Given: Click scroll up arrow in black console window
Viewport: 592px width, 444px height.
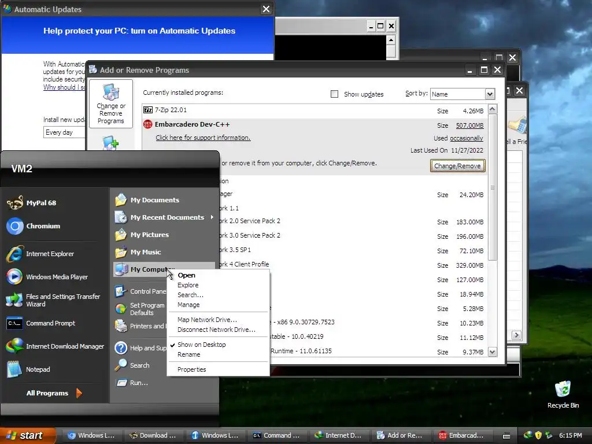Looking at the screenshot, I should coord(391,40).
